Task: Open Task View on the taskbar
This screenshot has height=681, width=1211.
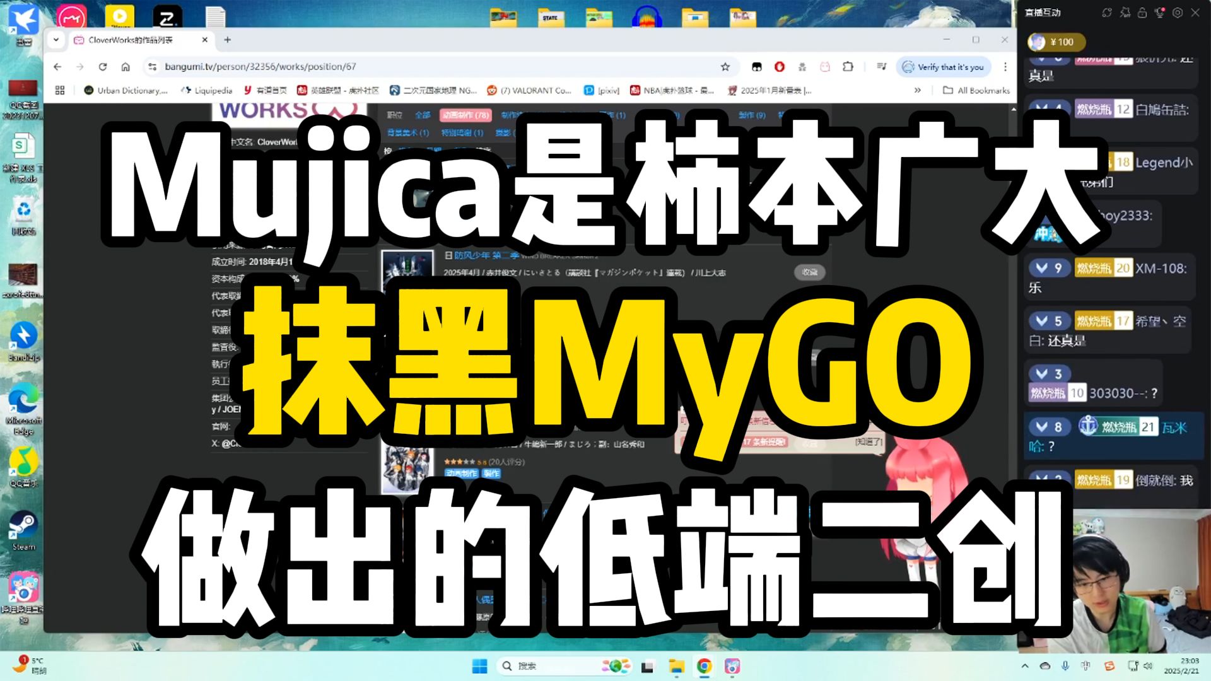Action: coord(647,666)
